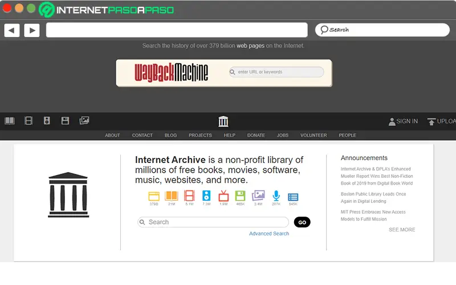Click the InternetPasoaPaso logo at top

[x=106, y=10]
